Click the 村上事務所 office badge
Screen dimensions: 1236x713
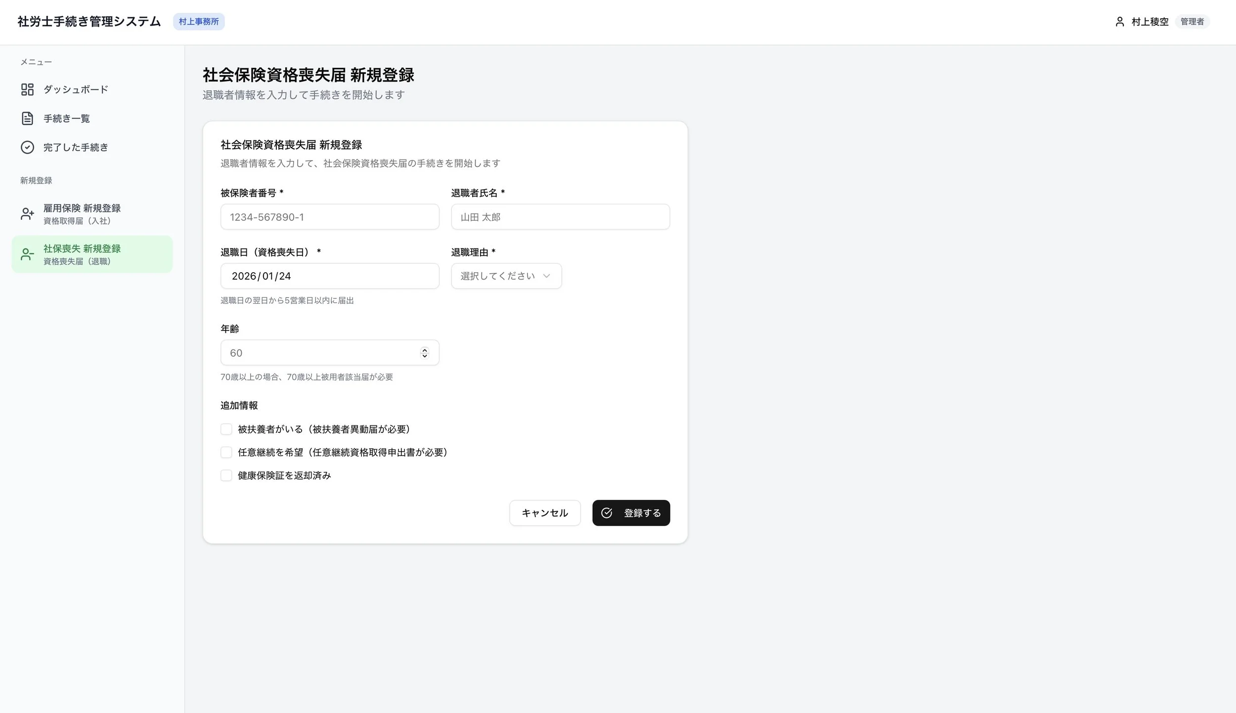pos(199,22)
